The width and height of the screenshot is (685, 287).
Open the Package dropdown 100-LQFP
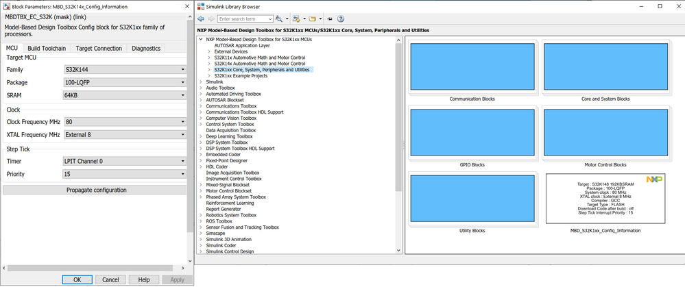pyautogui.click(x=125, y=82)
